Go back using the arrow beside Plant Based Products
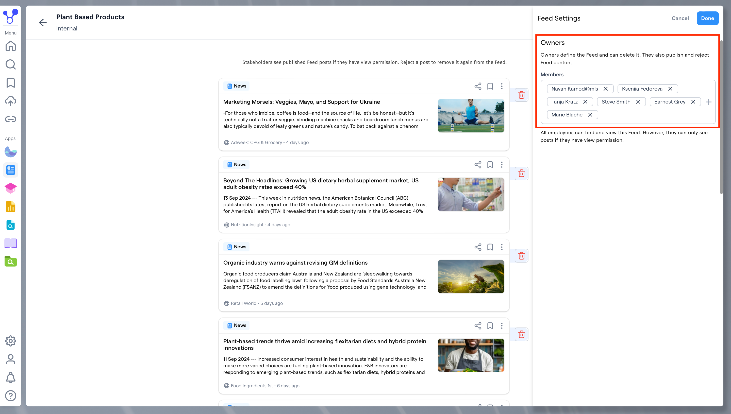The height and width of the screenshot is (414, 731). (x=43, y=23)
